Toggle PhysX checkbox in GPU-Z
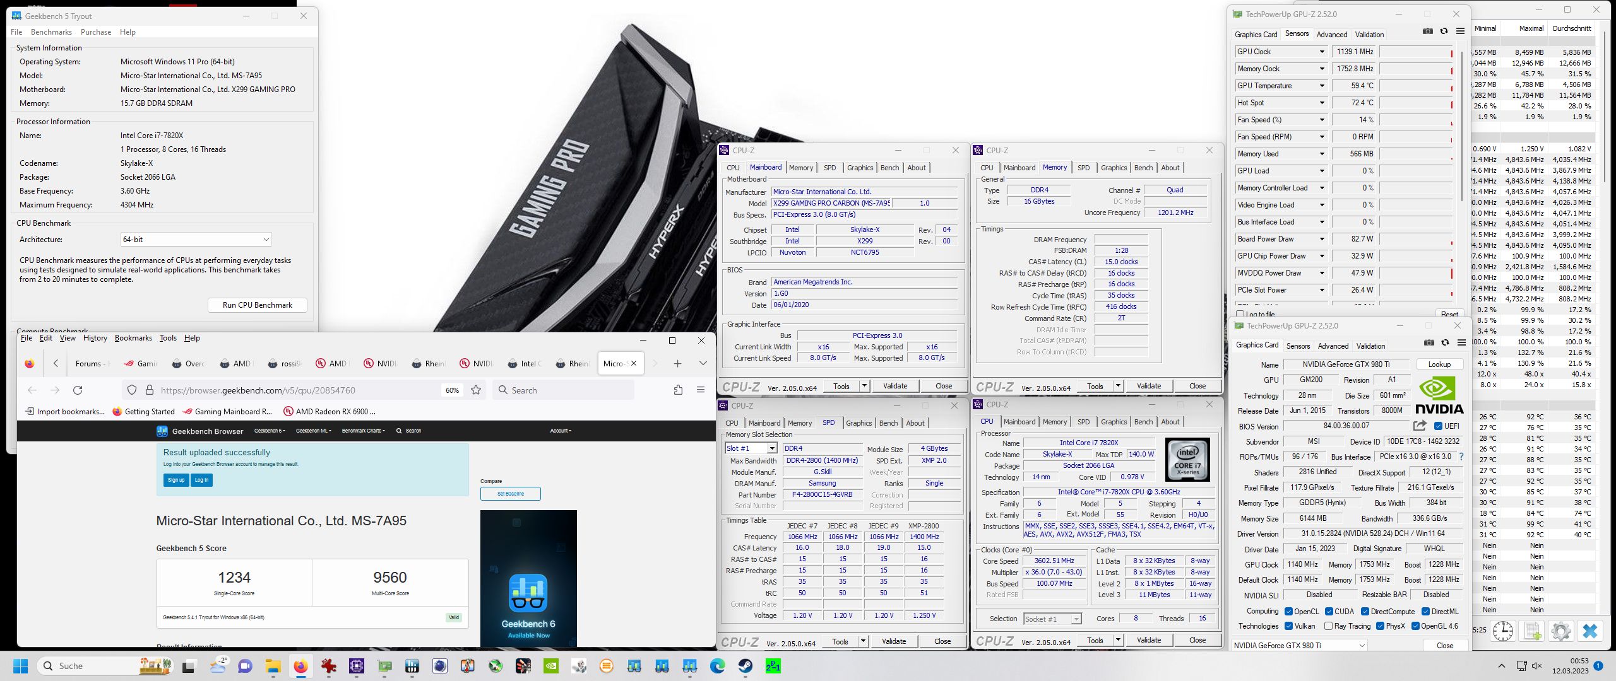The width and height of the screenshot is (1616, 681). [1380, 626]
